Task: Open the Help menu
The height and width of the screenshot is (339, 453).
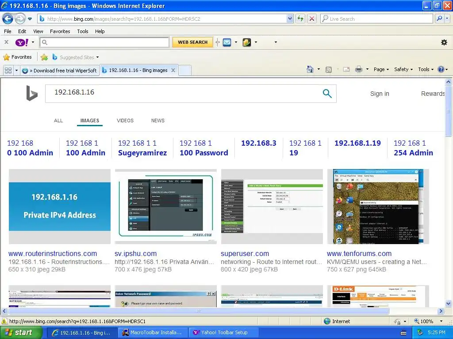Action: coord(100,31)
